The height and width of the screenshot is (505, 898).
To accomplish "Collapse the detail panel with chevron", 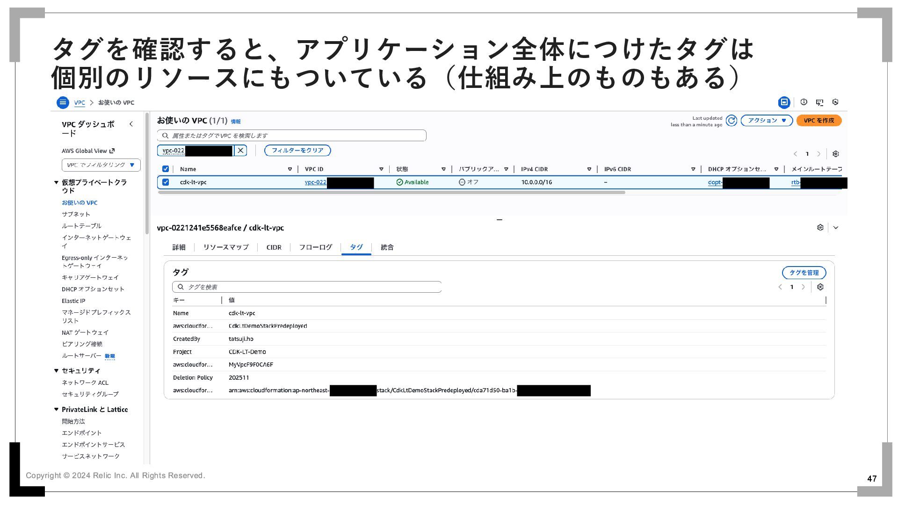I will click(x=836, y=228).
